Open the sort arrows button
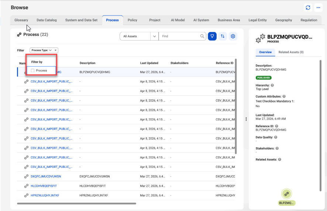The width and height of the screenshot is (327, 211). click(223, 36)
